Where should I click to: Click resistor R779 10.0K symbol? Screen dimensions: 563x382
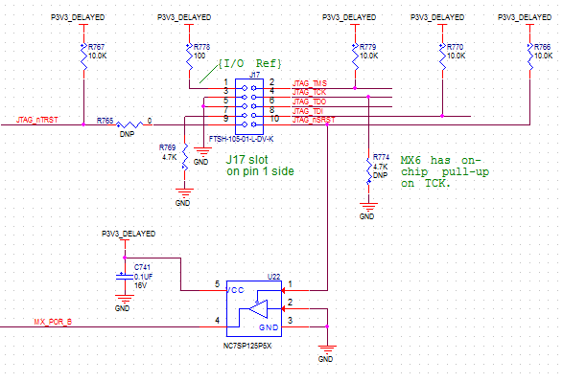(355, 56)
